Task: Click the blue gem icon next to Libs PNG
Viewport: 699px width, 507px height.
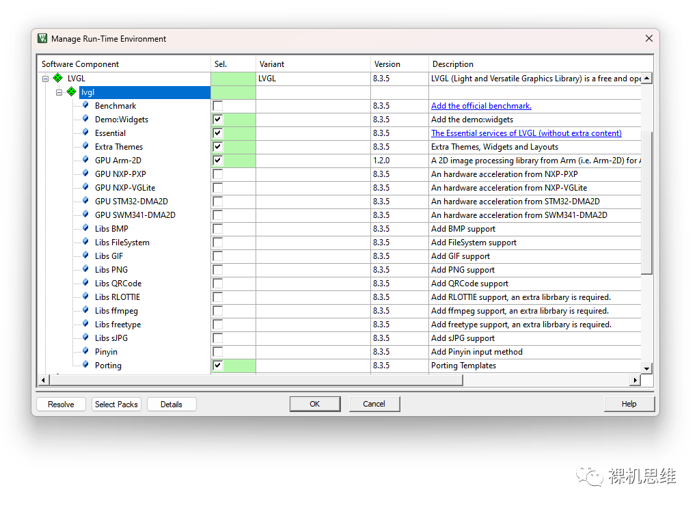Action: pyautogui.click(x=85, y=269)
